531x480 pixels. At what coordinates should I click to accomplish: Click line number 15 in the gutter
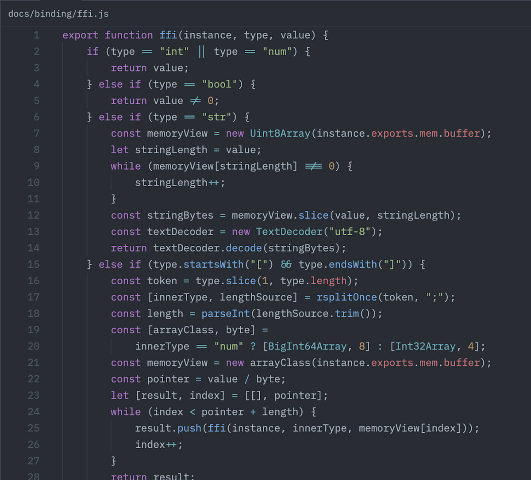tap(34, 264)
